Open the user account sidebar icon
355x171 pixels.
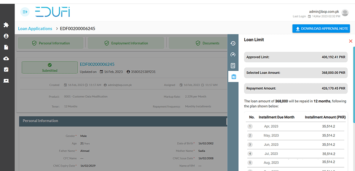(6, 36)
